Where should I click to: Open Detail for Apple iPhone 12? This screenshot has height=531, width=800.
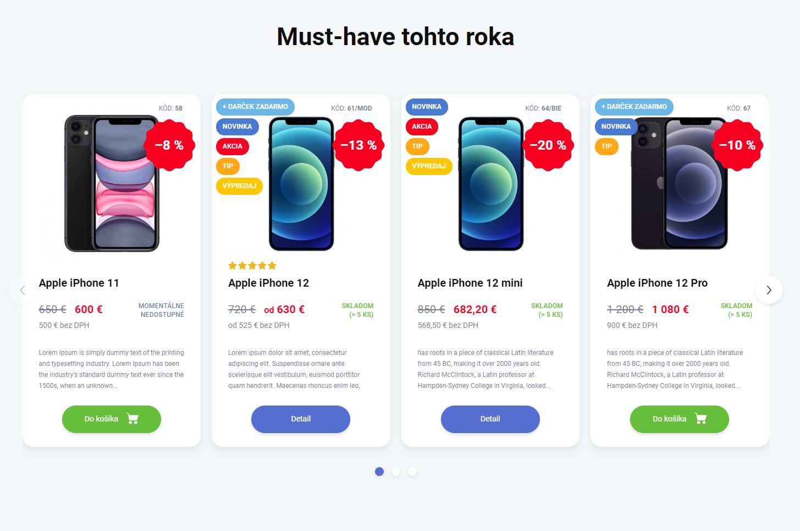[x=301, y=419]
